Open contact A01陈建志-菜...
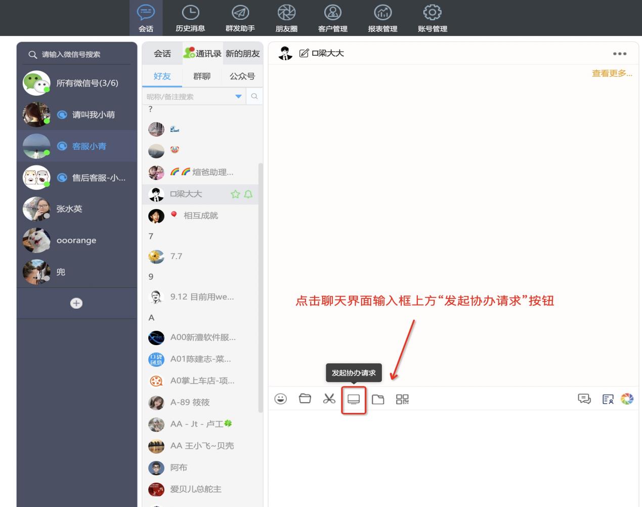The width and height of the screenshot is (642, 507). pyautogui.click(x=201, y=359)
